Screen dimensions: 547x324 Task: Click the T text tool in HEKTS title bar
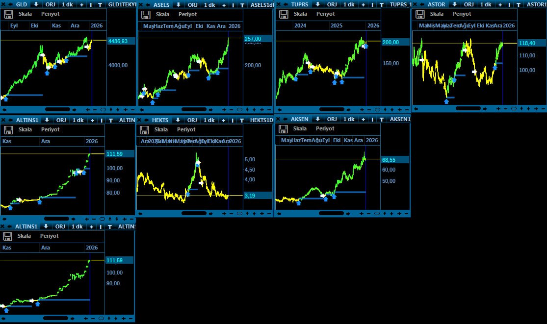tap(242, 120)
